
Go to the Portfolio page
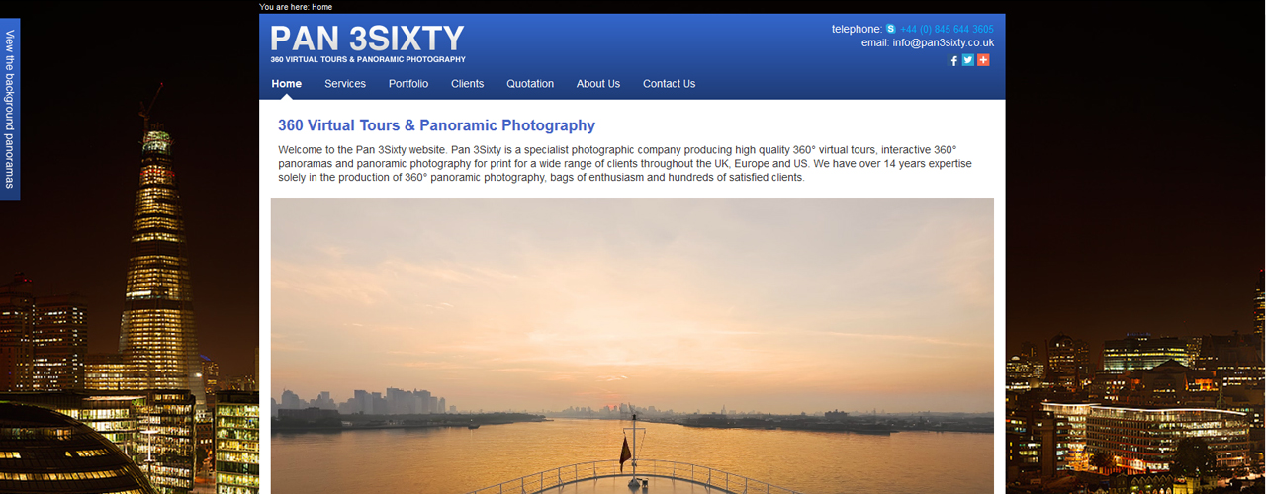coord(408,84)
